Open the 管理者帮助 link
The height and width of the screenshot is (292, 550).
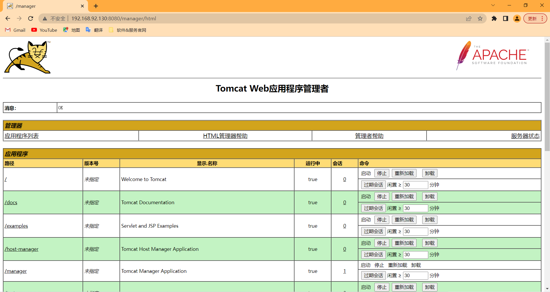click(369, 136)
